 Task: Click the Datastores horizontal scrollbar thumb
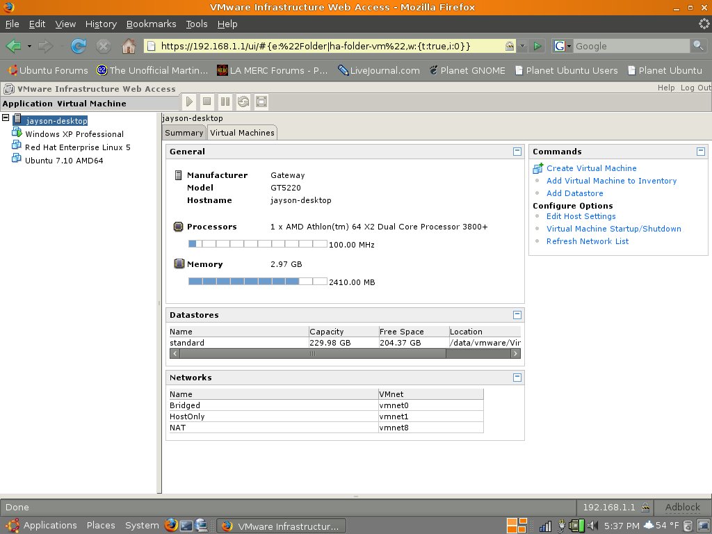pyautogui.click(x=313, y=354)
